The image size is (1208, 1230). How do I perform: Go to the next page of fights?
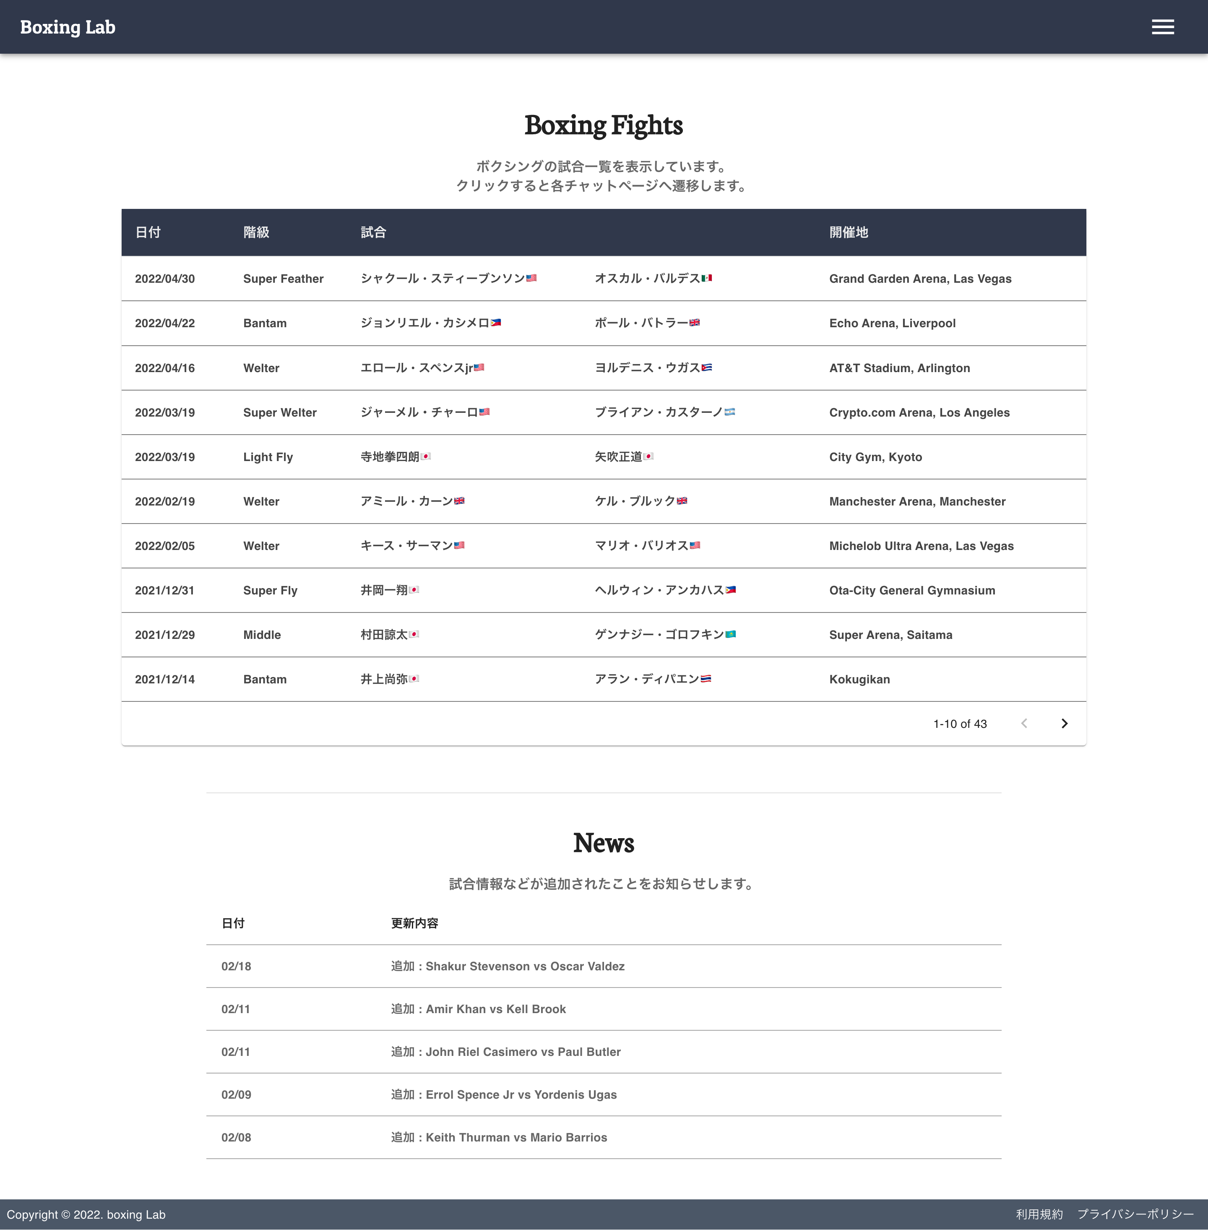[x=1065, y=723]
